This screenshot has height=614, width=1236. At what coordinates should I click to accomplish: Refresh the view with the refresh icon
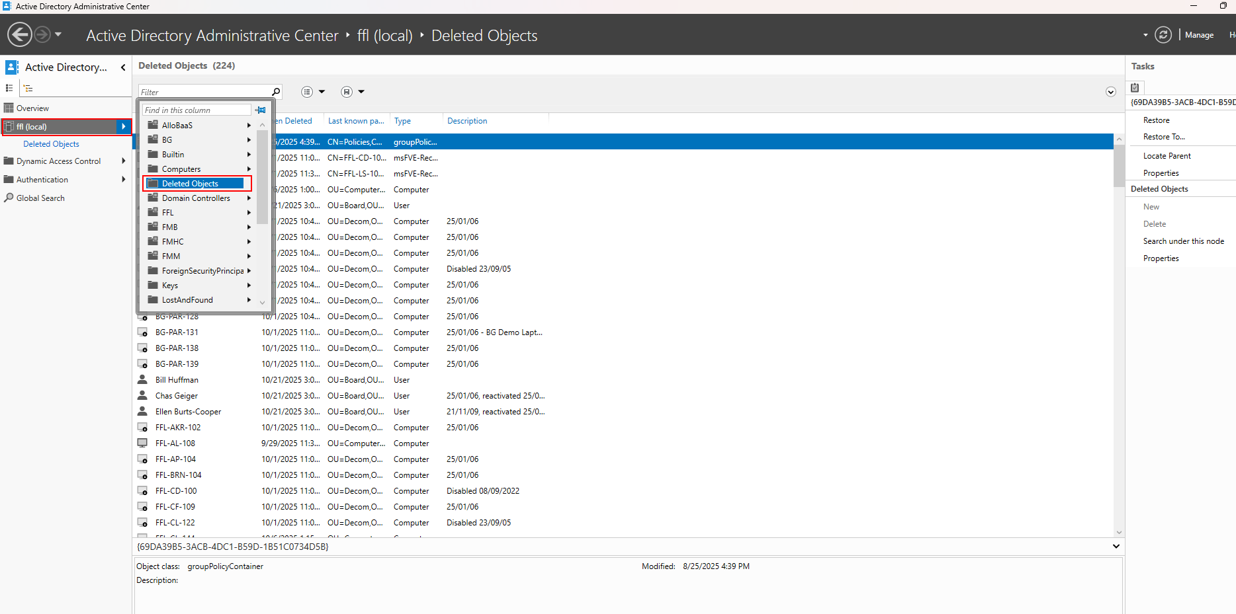[x=1163, y=34]
